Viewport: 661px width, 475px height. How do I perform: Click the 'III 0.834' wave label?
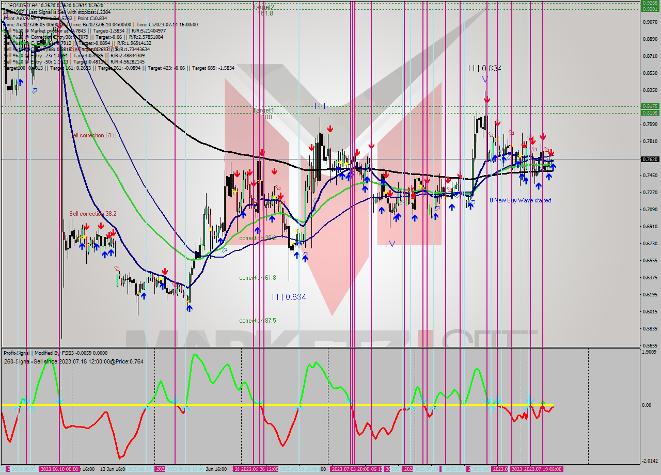point(485,68)
